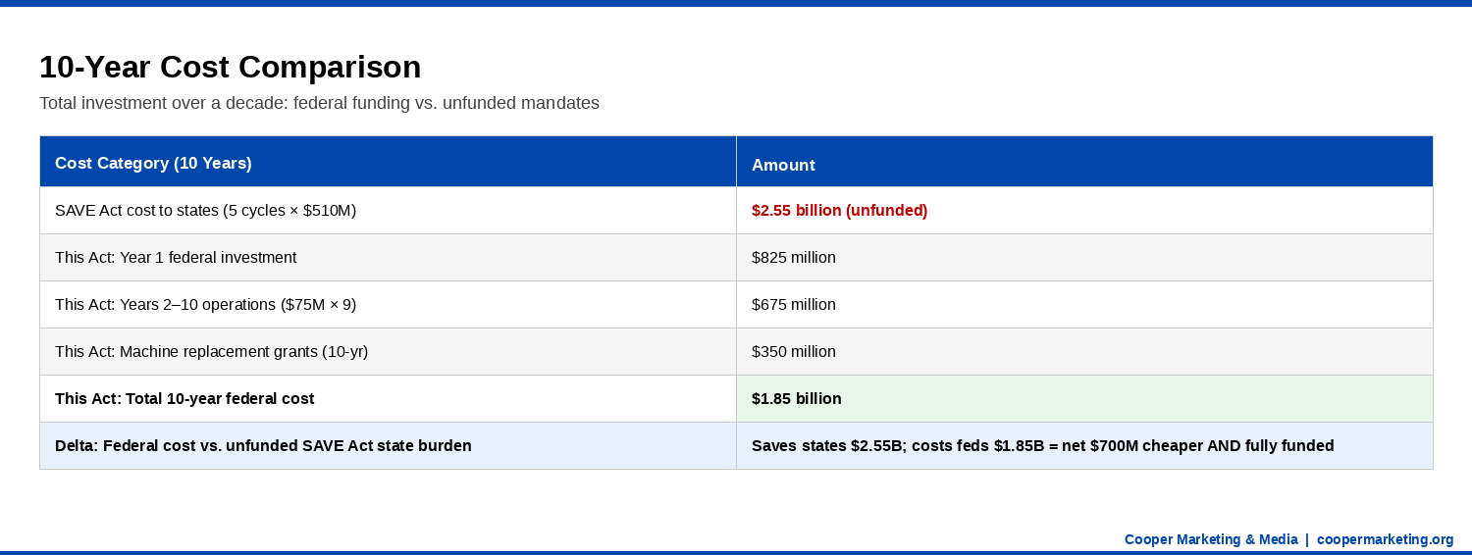The image size is (1472, 555).
Task: Click 'Cooper Marketing & Media' footer text
Action: tap(1211, 539)
